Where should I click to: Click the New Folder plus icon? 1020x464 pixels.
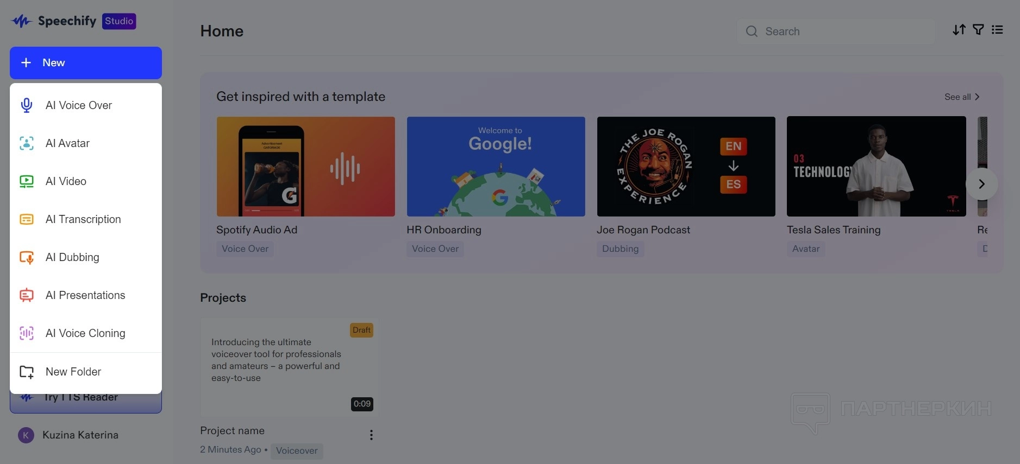pos(27,372)
